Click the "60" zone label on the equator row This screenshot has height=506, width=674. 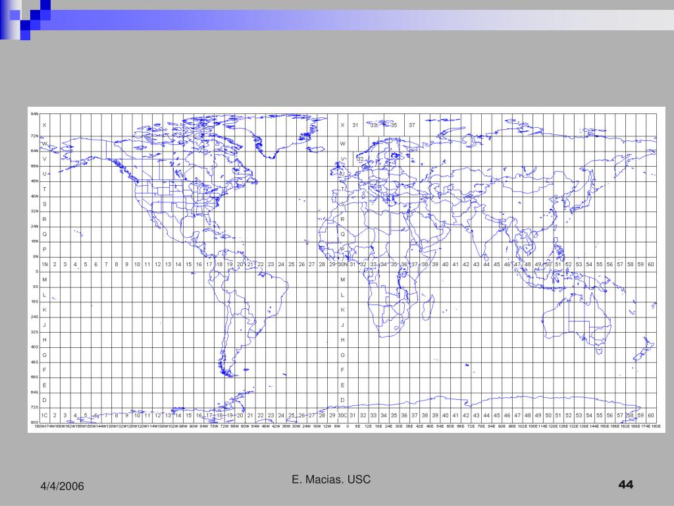tap(651, 264)
